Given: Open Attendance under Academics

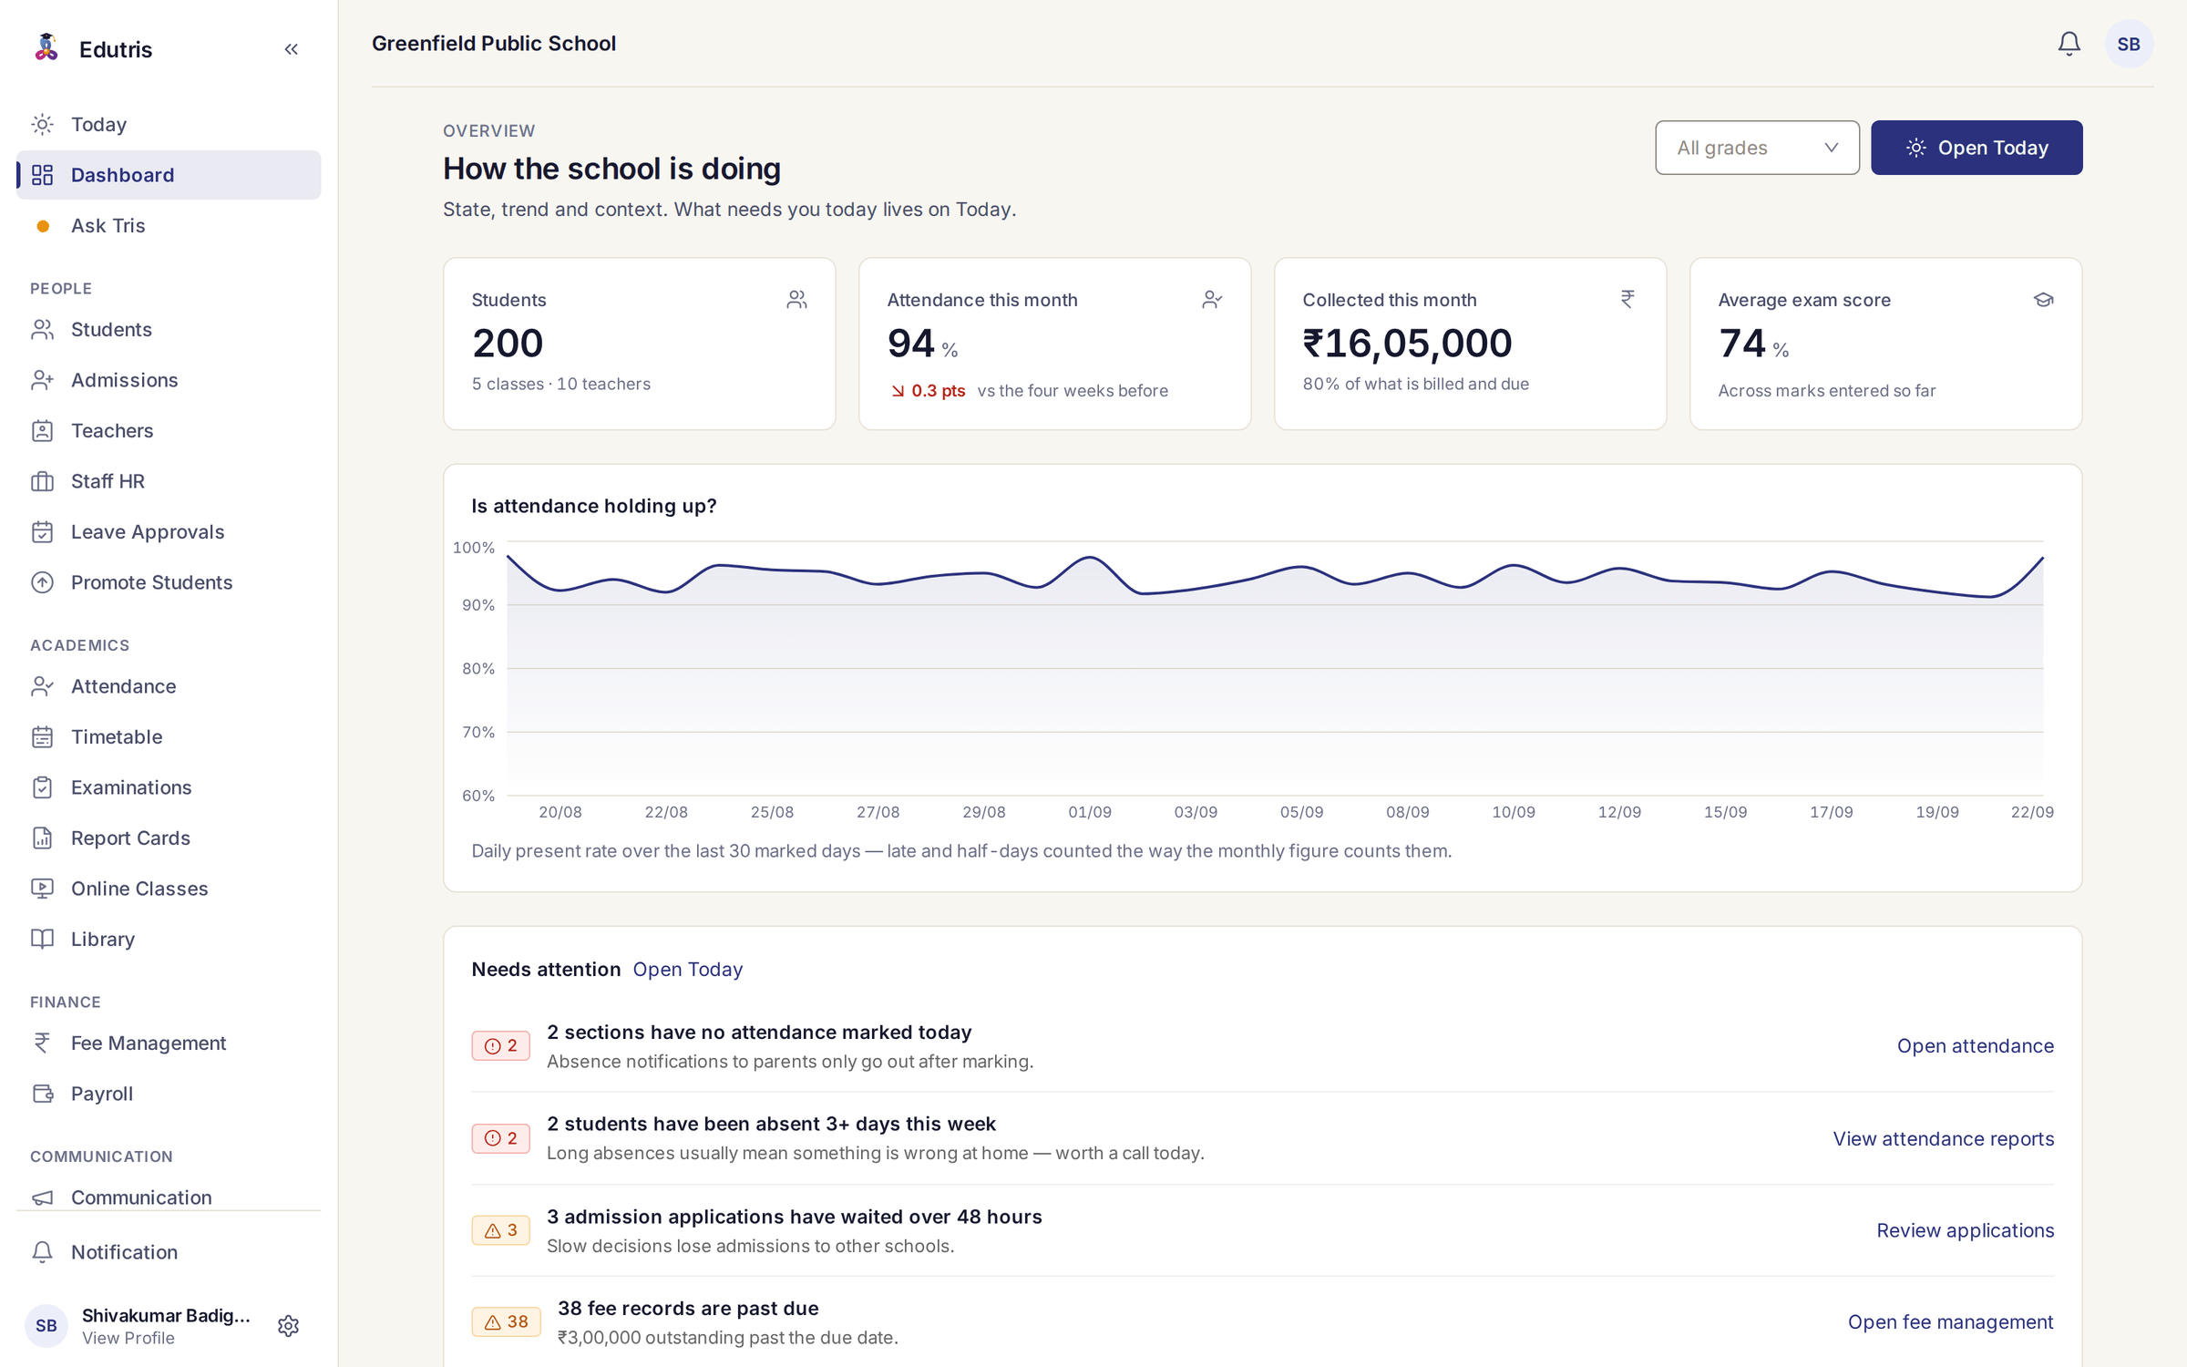Looking at the screenshot, I should pos(169,686).
